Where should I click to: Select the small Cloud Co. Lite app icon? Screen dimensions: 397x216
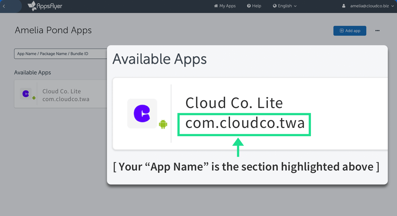click(26, 94)
